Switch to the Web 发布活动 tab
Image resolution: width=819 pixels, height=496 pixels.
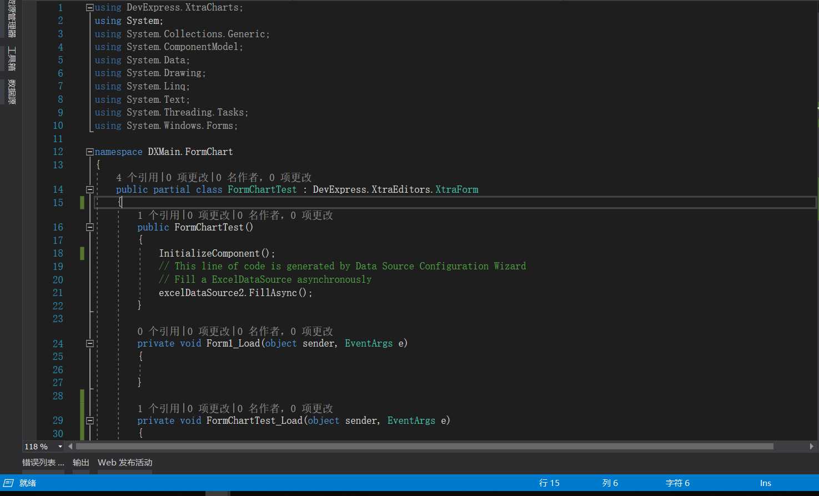point(125,463)
